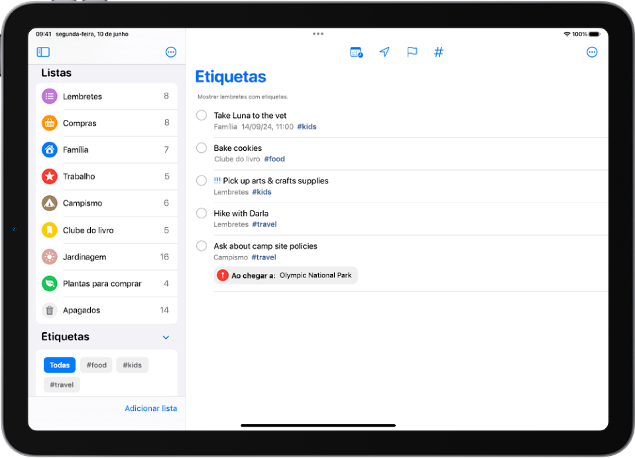Open the sidebar more options ellipsis
635x458 pixels.
[x=171, y=52]
